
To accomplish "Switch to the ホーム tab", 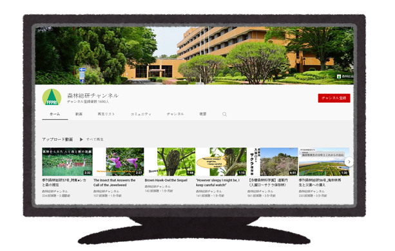I will [55, 114].
